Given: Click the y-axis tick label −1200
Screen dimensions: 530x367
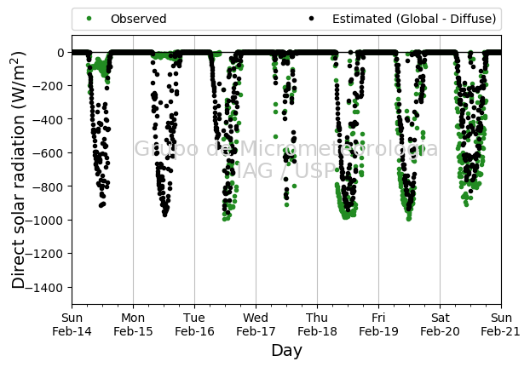Looking at the screenshot, I should tap(45, 254).
